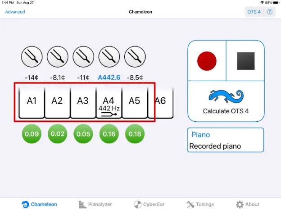281x211 pixels.
Task: Tap the green 0.05 quality indicator
Action: (x=83, y=134)
